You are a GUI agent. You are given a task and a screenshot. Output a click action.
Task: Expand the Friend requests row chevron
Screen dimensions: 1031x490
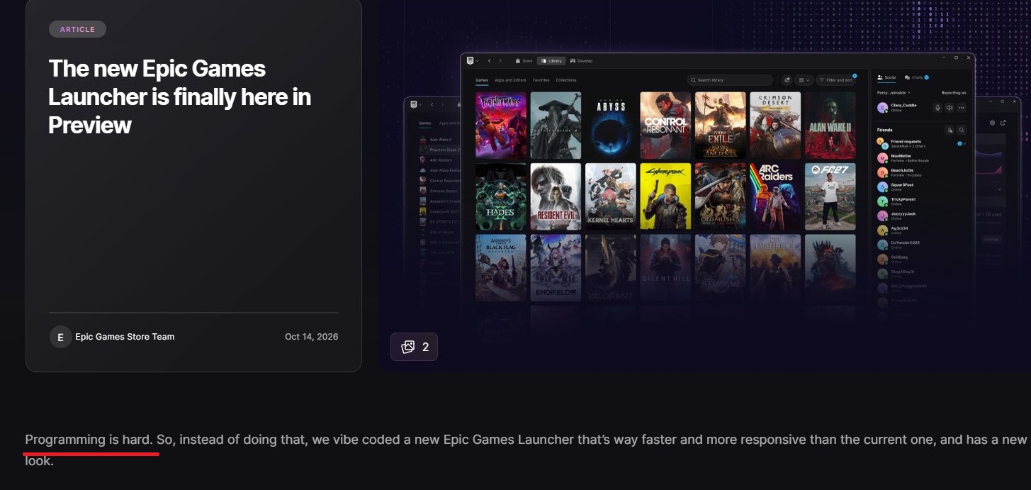[x=964, y=143]
